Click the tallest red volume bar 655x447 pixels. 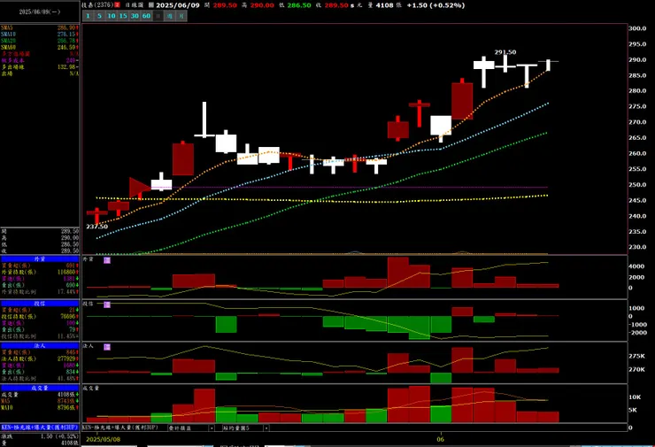tap(420, 404)
